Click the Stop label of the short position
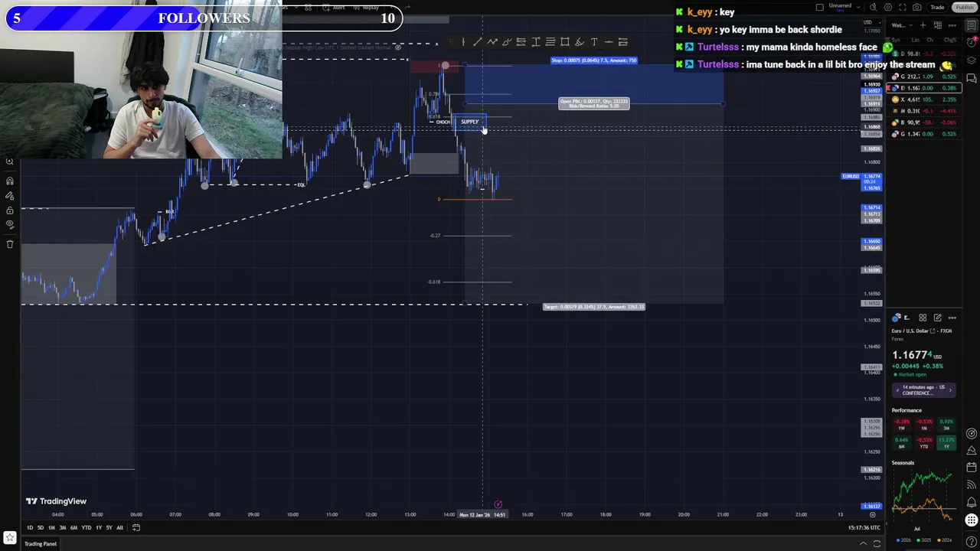Viewport: 980px width, 551px height. click(x=594, y=60)
